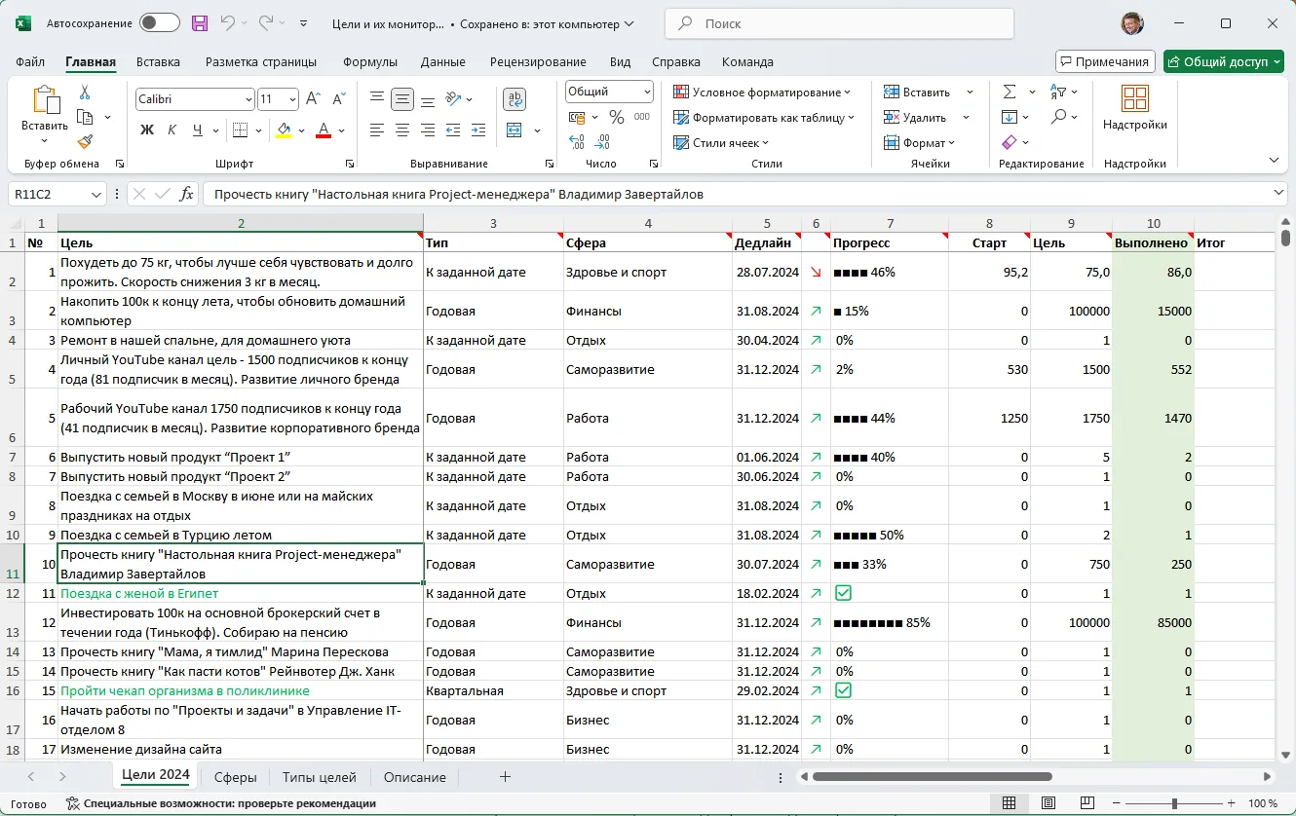1296x816 pixels.
Task: Expand the number format Общий dropdown
Action: 647,92
